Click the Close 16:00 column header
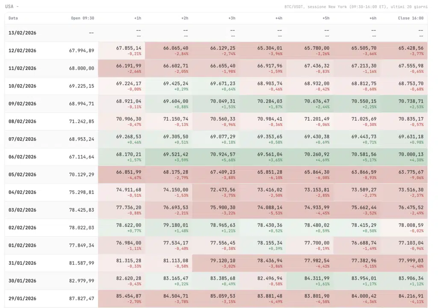This screenshot has width=438, height=308. pyautogui.click(x=411, y=18)
